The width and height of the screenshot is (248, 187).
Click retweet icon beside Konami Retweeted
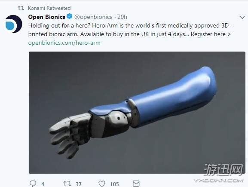pos(21,8)
